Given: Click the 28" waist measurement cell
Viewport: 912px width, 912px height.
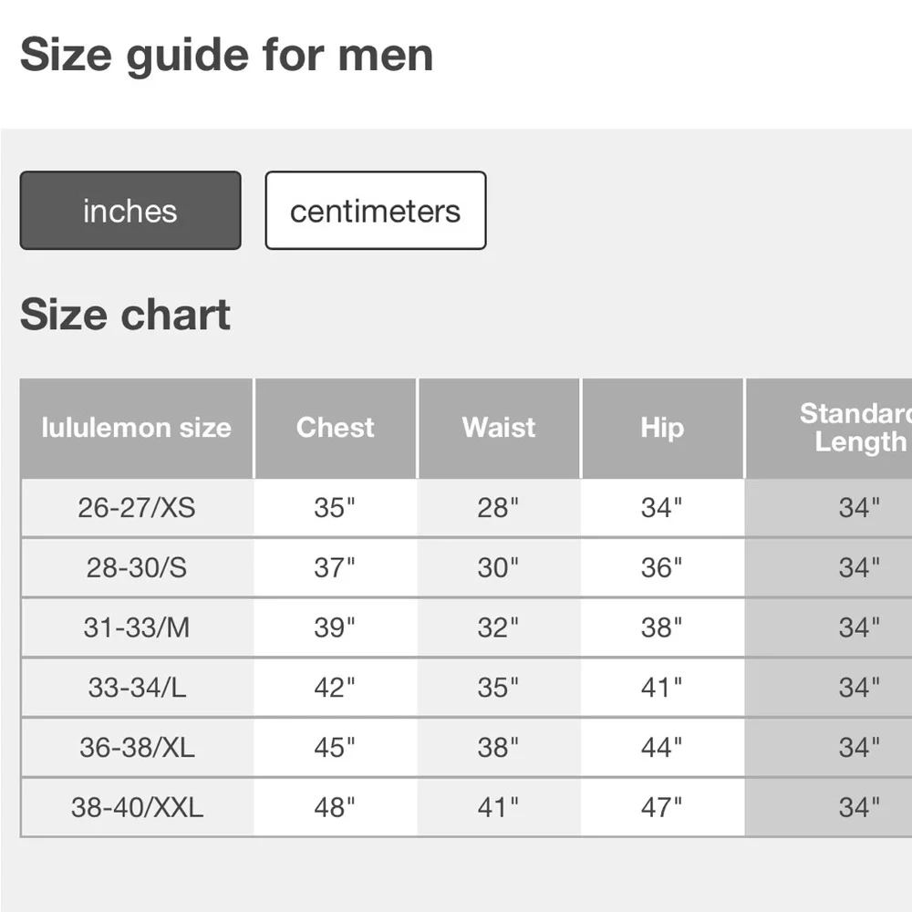Looking at the screenshot, I should (498, 508).
